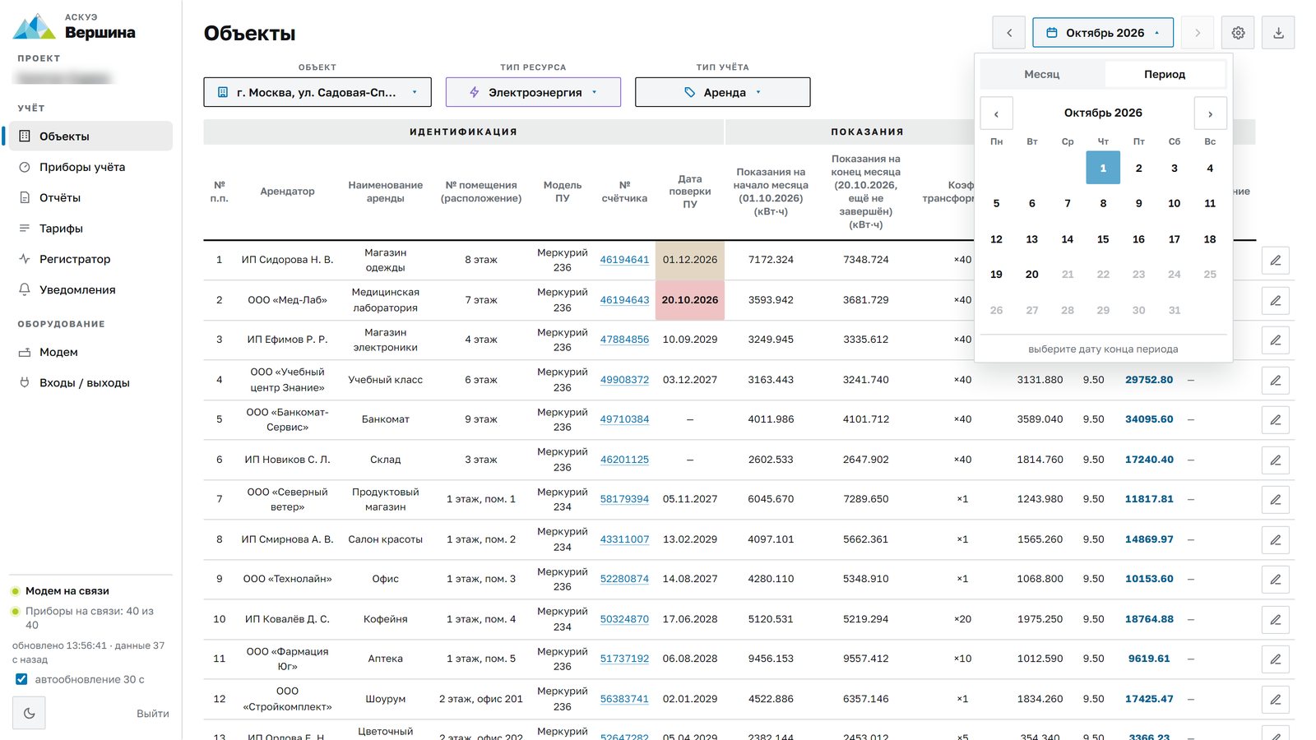
Task: Open Тип учёта Аренда dropdown
Action: [723, 92]
